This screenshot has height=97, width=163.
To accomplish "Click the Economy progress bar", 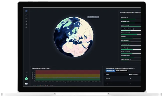I will tap(131, 38).
